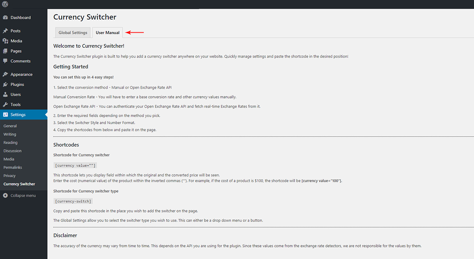Collapse the admin sidebar menu

coord(20,196)
